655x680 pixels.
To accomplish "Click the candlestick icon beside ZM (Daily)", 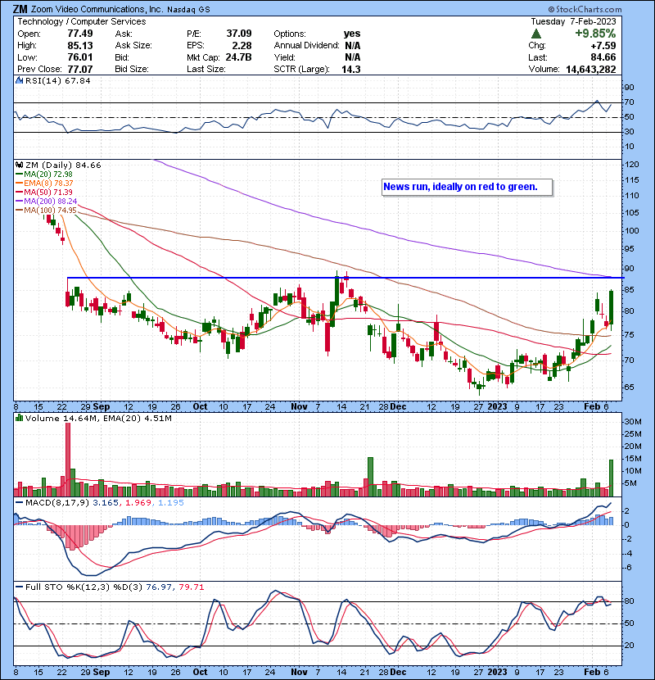I will tap(19, 165).
